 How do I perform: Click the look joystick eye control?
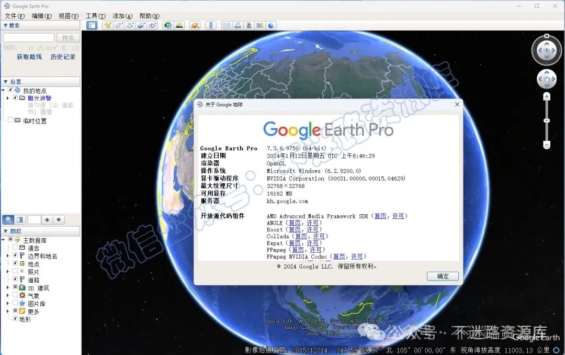coord(547,50)
